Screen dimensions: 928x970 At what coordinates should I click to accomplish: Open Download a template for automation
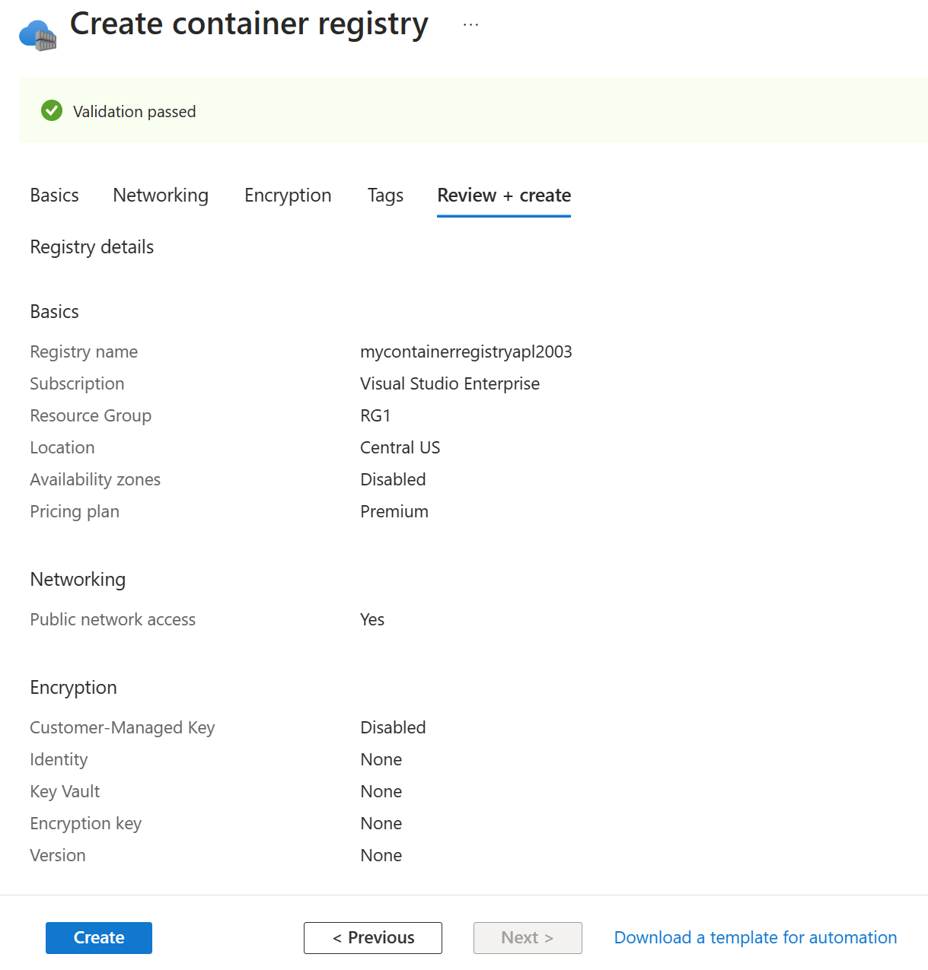click(754, 937)
